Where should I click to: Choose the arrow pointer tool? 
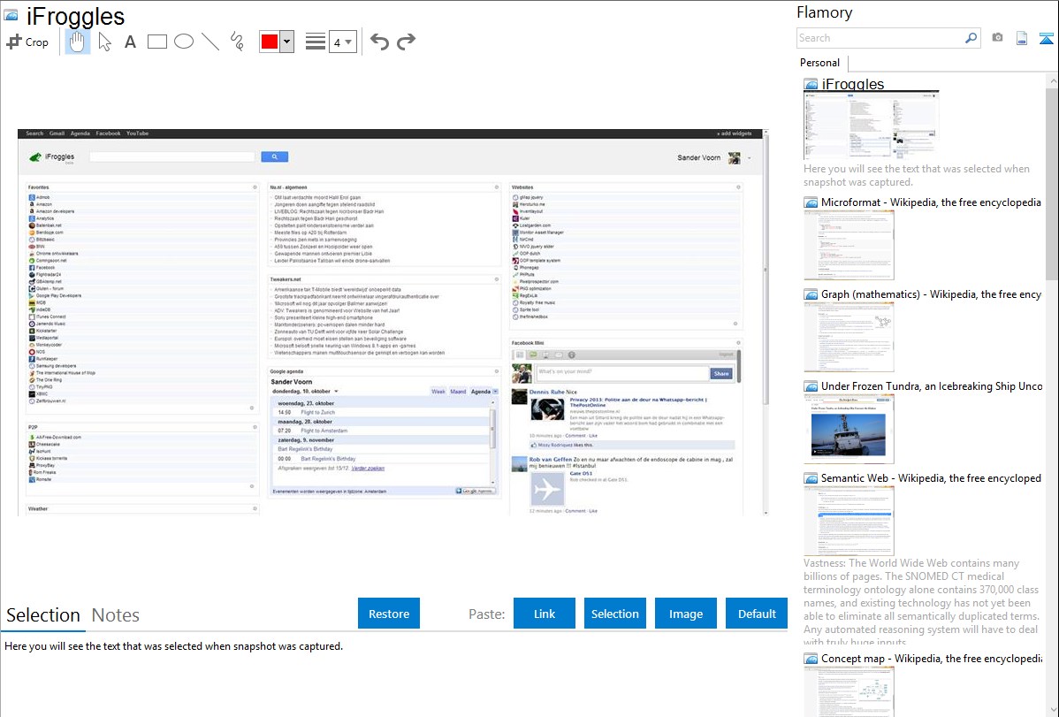pos(104,42)
